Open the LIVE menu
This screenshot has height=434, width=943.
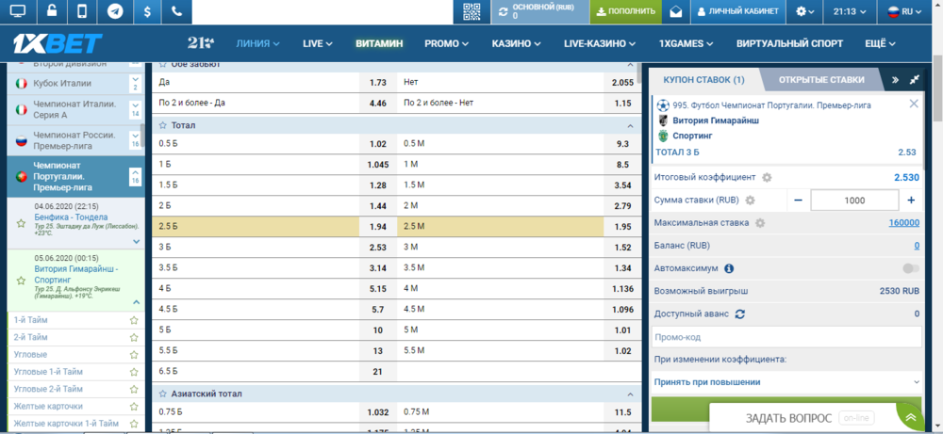318,43
